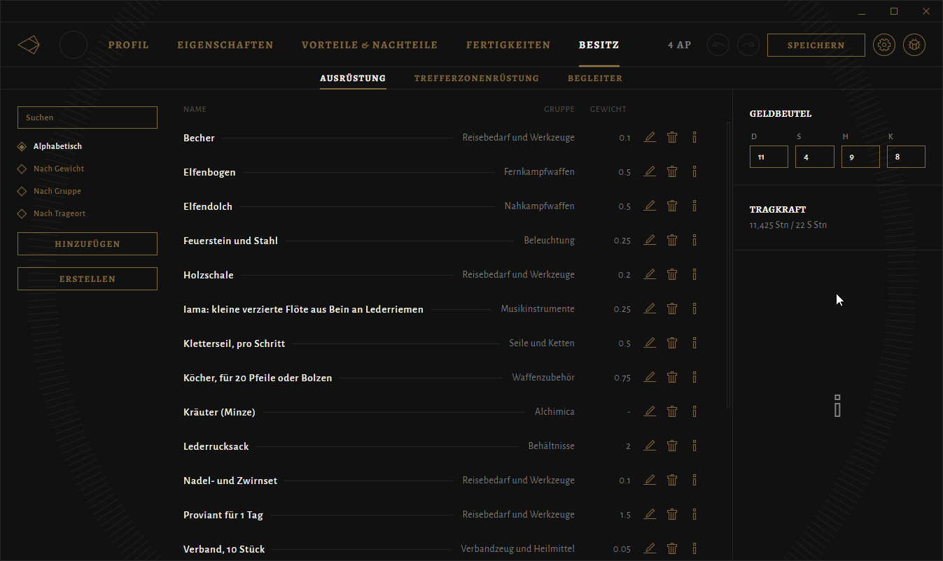Select the Kletterseil, pro Schritt row
This screenshot has width=943, height=561.
pyautogui.click(x=441, y=343)
